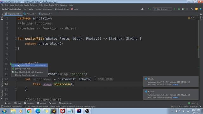Open the 4 spaces indent selector
The image size is (203, 114).
coord(194,106)
